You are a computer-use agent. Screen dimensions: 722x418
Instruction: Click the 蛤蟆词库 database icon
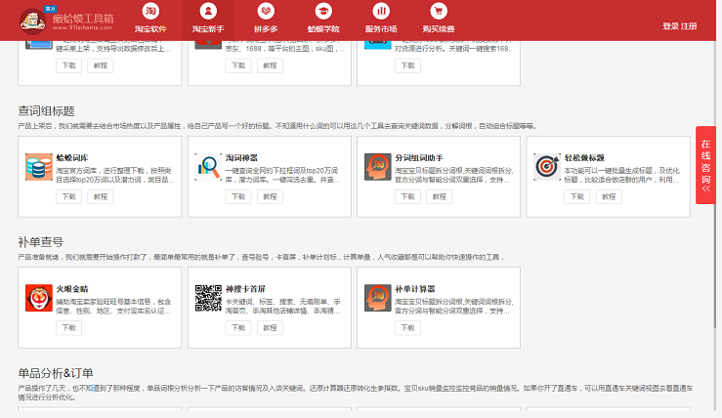(39, 167)
